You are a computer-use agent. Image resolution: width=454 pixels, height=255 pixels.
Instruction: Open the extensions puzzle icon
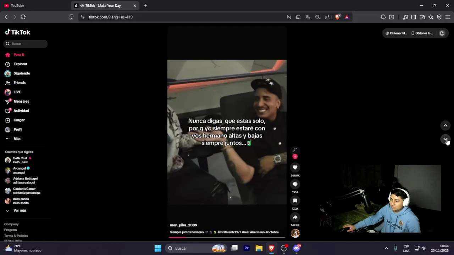[x=383, y=17]
